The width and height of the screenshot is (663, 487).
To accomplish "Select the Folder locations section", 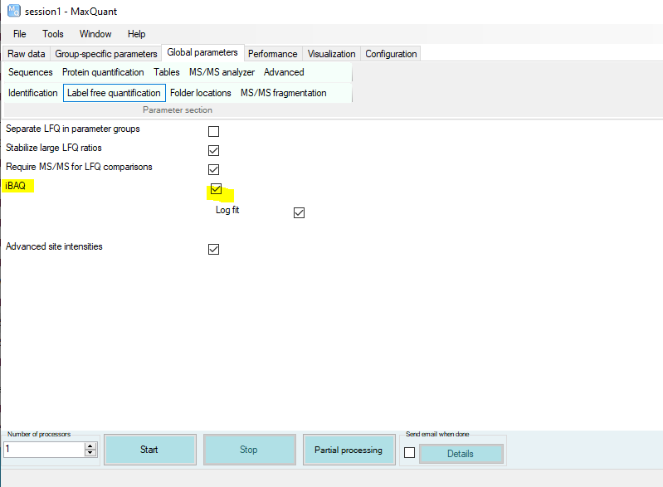I will (x=201, y=93).
